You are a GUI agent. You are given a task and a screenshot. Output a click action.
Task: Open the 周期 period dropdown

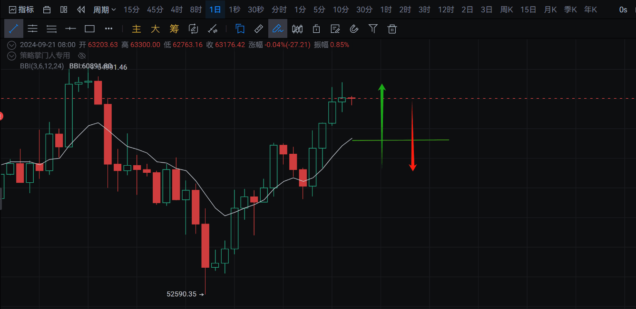pyautogui.click(x=104, y=9)
